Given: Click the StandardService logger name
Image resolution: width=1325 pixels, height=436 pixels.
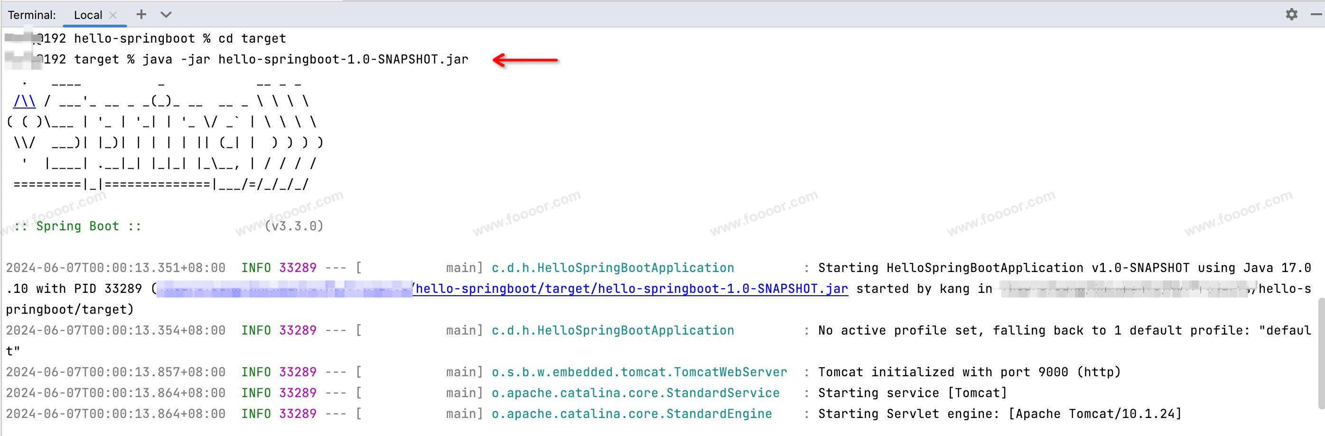Looking at the screenshot, I should (635, 393).
